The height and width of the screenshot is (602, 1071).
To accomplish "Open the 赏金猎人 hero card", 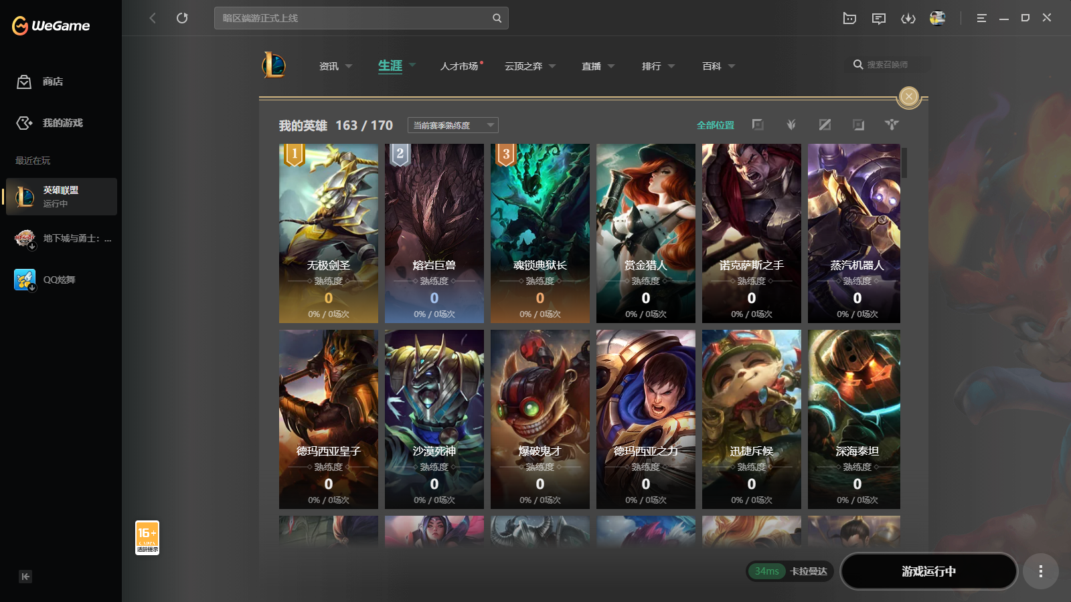I will pyautogui.click(x=646, y=233).
